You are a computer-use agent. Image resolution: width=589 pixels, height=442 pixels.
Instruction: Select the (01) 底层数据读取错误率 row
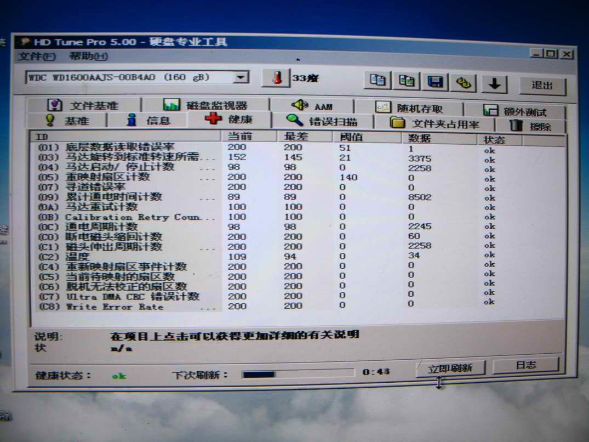click(x=297, y=148)
